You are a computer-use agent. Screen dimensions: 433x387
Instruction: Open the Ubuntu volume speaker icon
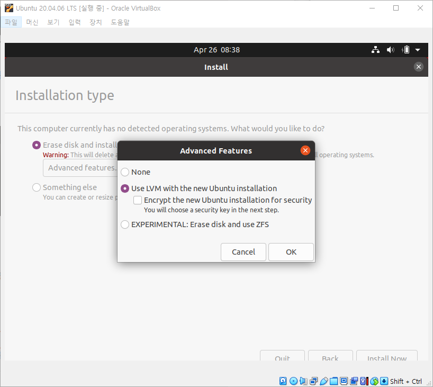[x=390, y=50]
